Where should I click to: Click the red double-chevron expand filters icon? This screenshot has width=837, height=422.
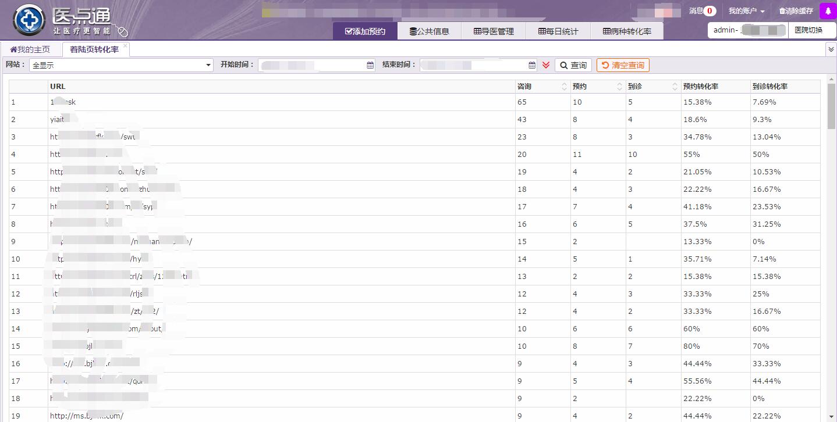point(546,65)
